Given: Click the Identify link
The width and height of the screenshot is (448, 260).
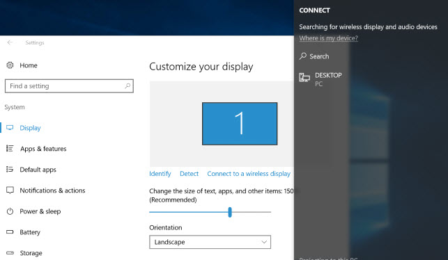Looking at the screenshot, I should (x=160, y=174).
